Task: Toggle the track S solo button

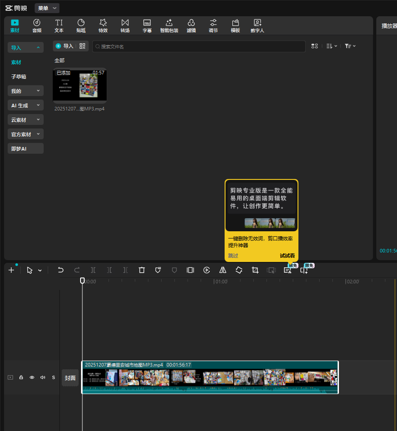Action: [54, 377]
